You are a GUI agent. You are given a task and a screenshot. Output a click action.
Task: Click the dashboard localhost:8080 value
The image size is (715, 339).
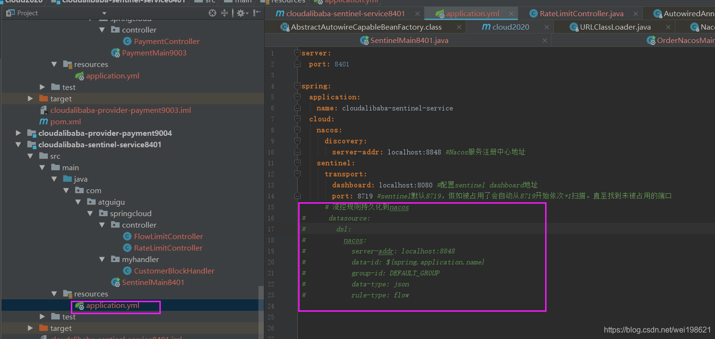(406, 185)
